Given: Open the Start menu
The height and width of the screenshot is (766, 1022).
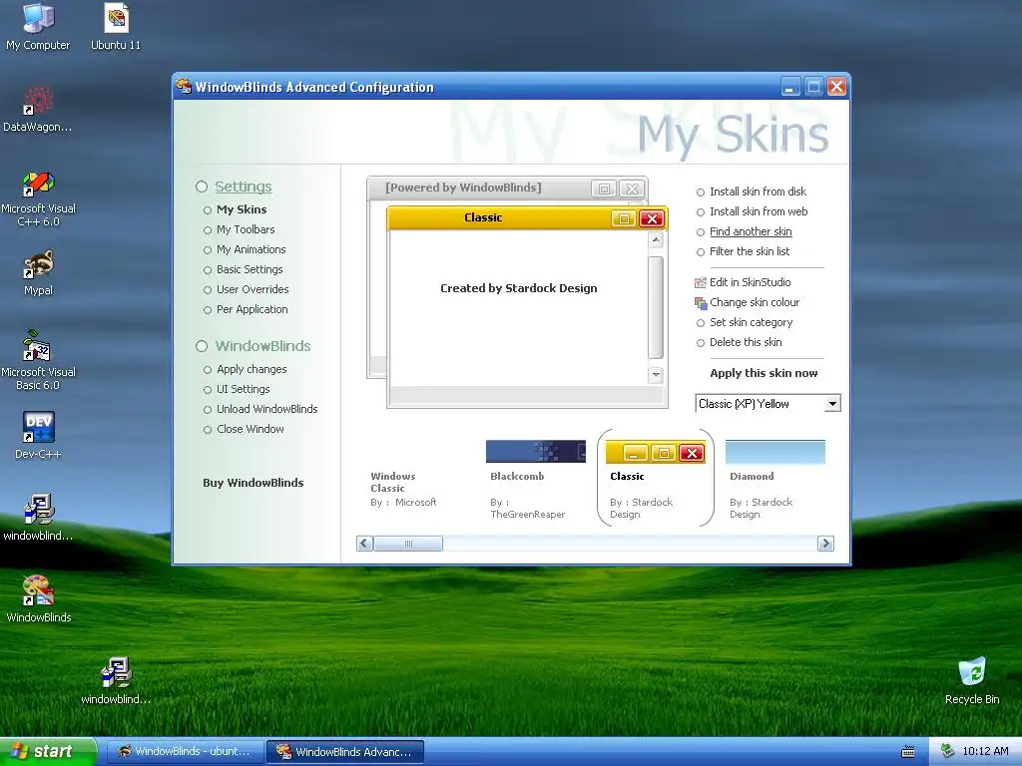Looking at the screenshot, I should coord(48,751).
